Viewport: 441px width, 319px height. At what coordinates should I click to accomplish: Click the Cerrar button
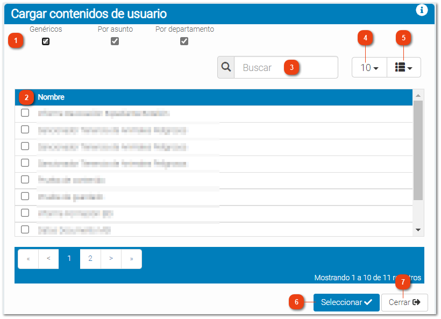click(x=404, y=302)
